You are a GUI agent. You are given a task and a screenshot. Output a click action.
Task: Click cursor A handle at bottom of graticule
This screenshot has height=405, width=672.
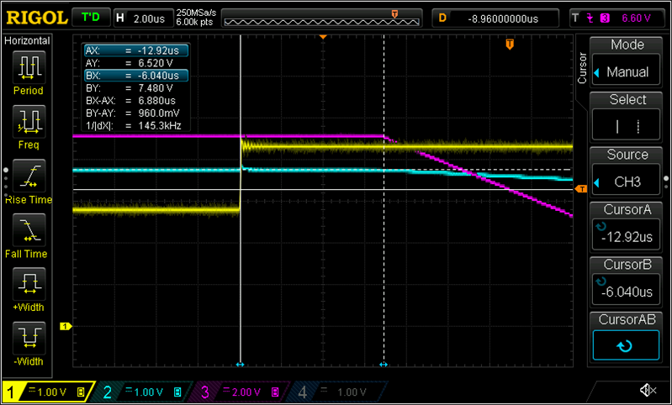click(240, 365)
